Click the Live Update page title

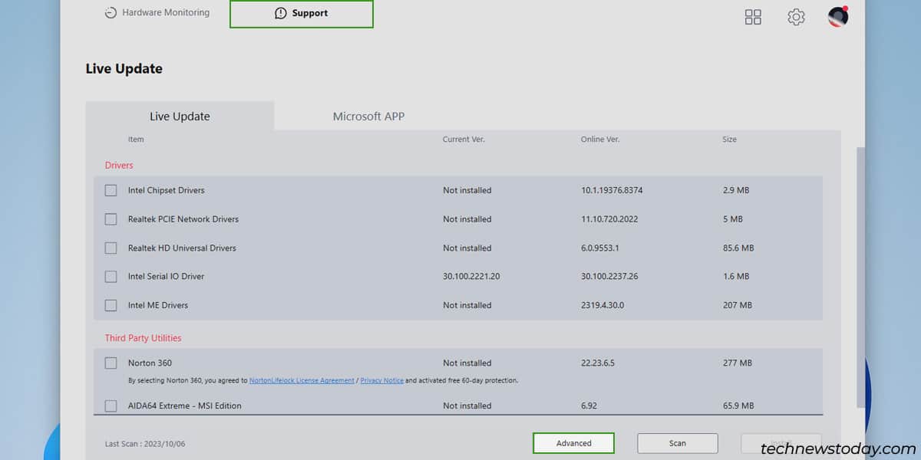(x=124, y=68)
